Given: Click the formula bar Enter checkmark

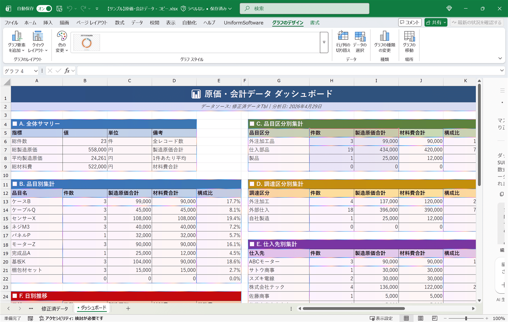Looking at the screenshot, I should [x=58, y=71].
